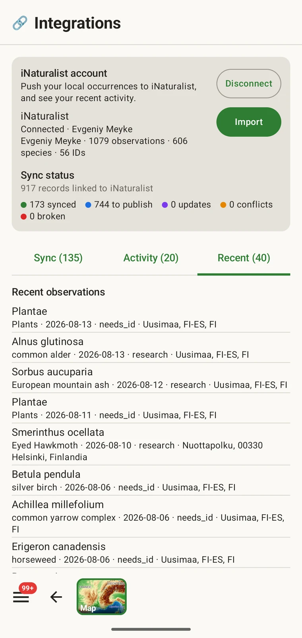Screen dimensions: 302x638
Task: Tap the 99+ notification badge
Action: [28, 588]
